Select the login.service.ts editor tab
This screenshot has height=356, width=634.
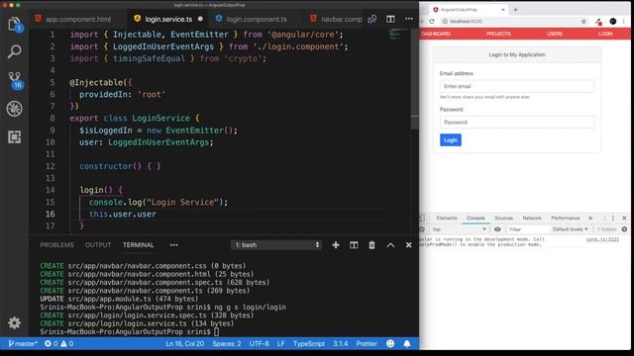(x=168, y=19)
